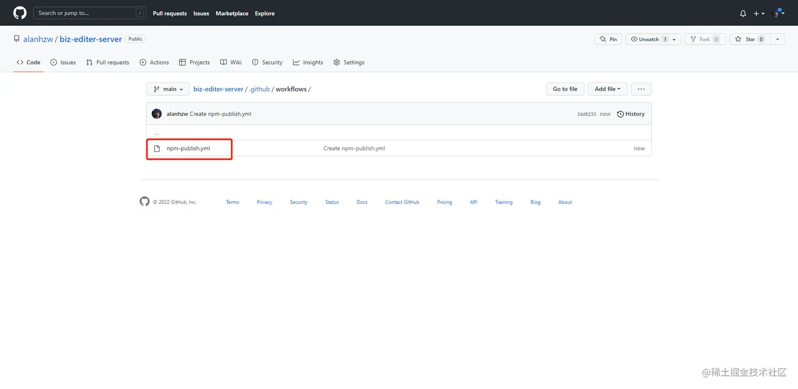
Task: Open the notifications bell
Action: [x=743, y=14]
